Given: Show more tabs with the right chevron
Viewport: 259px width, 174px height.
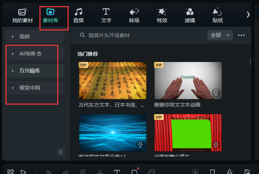Looking at the screenshot, I should pos(248,14).
